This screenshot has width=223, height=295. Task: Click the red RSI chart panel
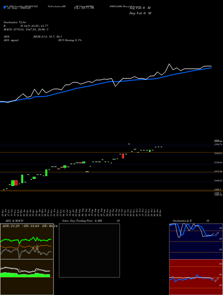click(x=196, y=277)
